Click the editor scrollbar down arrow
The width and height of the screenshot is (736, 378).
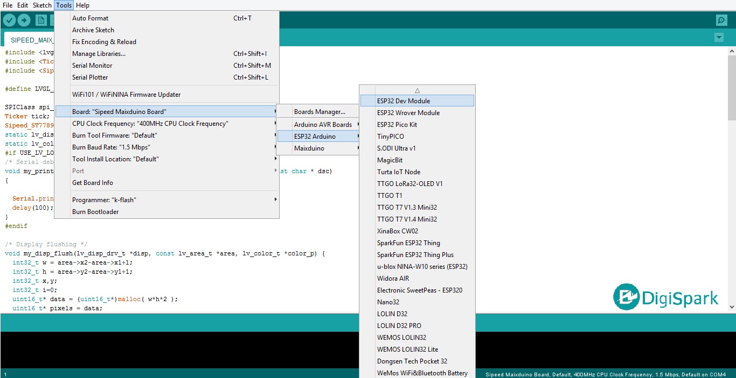[x=731, y=306]
